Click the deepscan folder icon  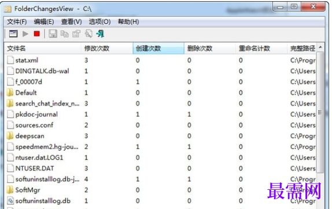pyautogui.click(x=10, y=135)
